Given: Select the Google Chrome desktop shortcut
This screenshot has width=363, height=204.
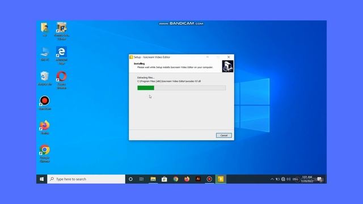Looking at the screenshot, I should [x=45, y=154].
